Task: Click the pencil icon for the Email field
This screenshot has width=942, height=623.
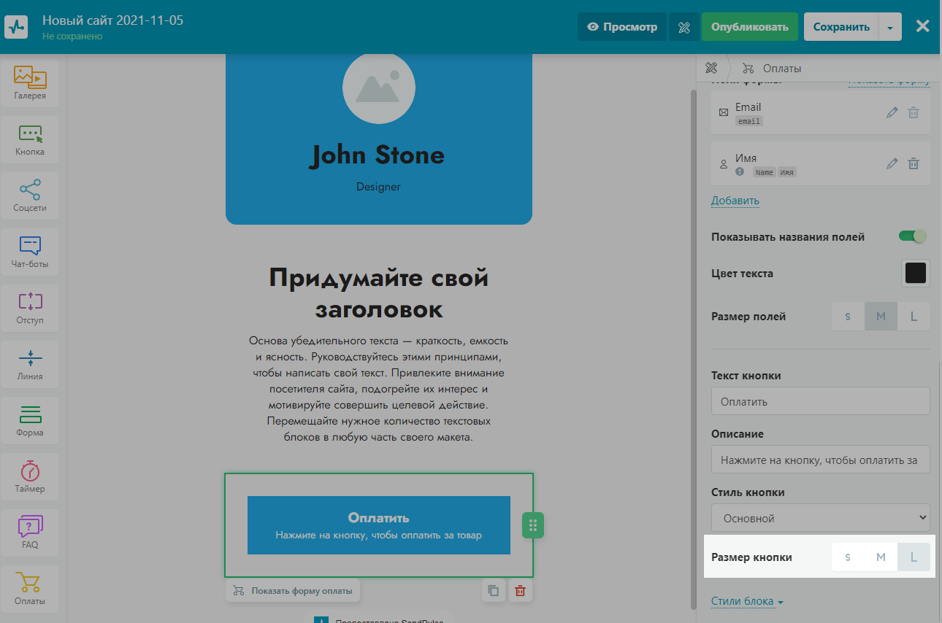Action: [x=892, y=112]
